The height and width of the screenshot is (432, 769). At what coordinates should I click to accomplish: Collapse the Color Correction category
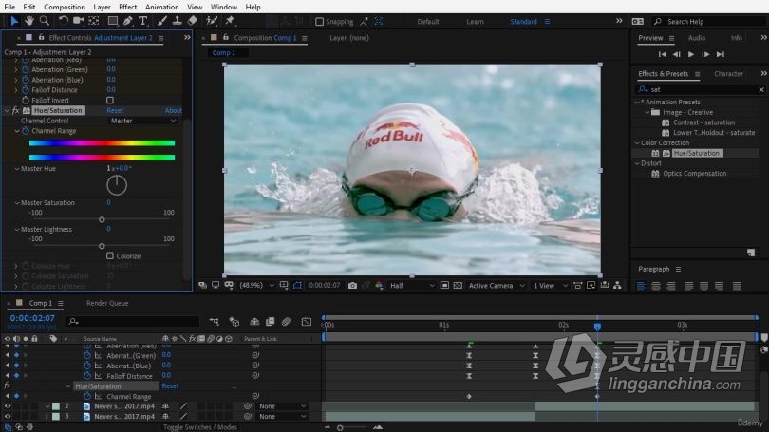(637, 143)
